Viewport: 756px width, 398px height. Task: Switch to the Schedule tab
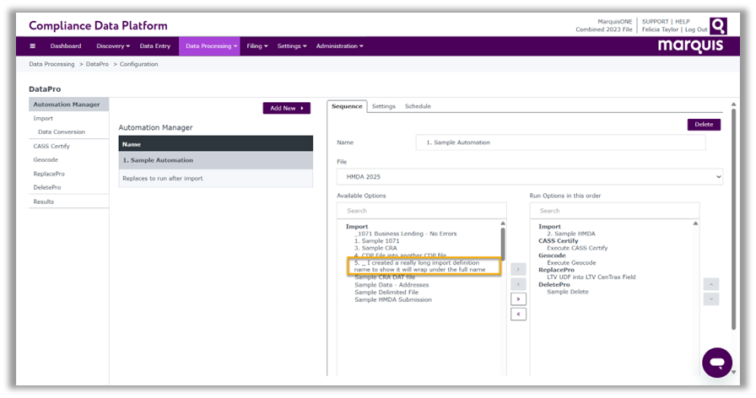coord(418,106)
